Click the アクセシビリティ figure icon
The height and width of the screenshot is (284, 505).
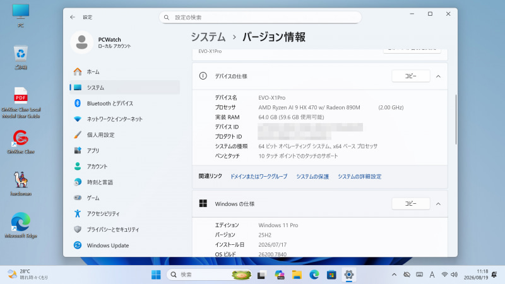[x=78, y=213]
